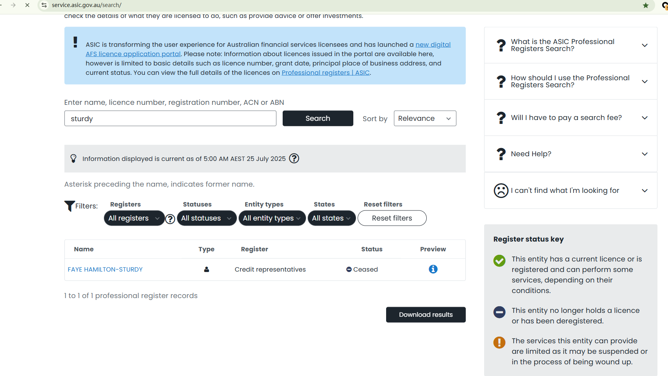Click the Reset filters button
This screenshot has width=668, height=376.
(392, 218)
